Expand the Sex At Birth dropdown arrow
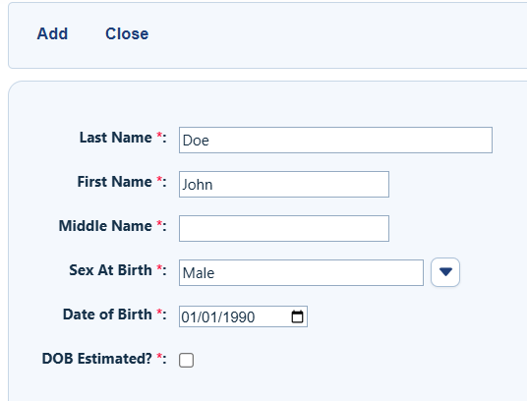The height and width of the screenshot is (401, 527). point(445,272)
